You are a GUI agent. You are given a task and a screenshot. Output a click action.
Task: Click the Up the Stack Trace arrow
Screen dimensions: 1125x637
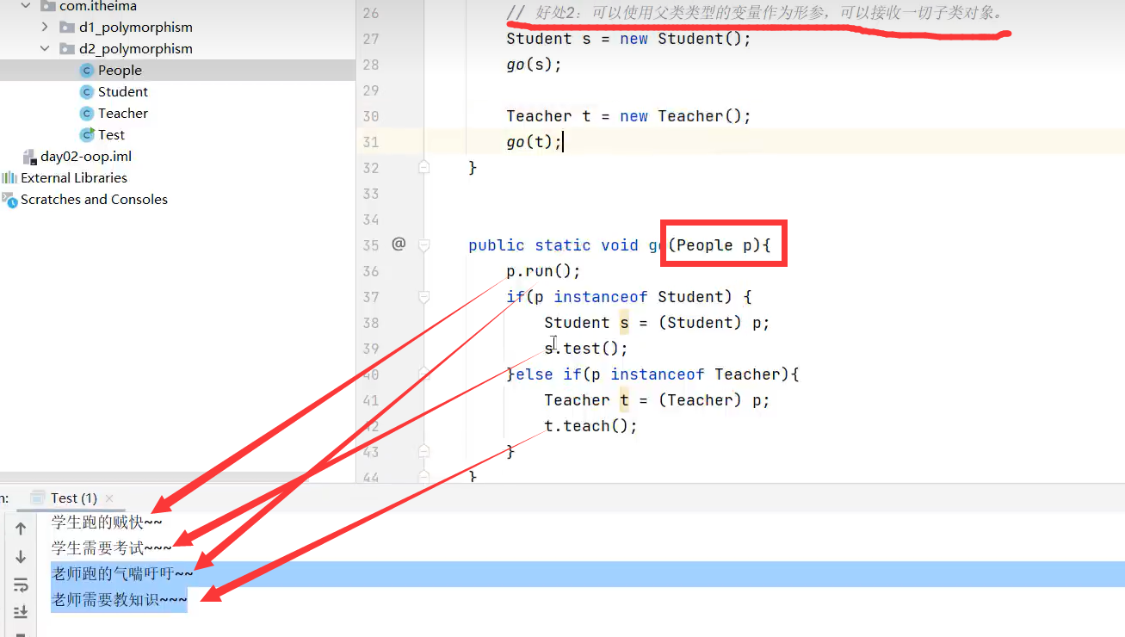coord(21,529)
